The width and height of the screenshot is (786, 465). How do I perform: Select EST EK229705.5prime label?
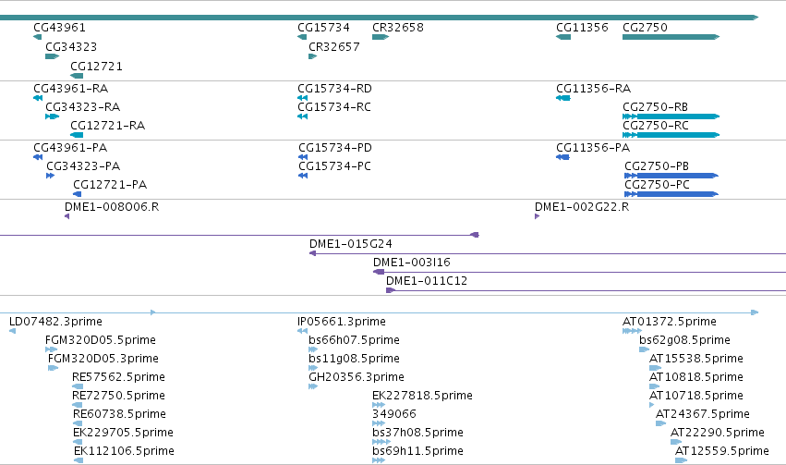pos(124,433)
